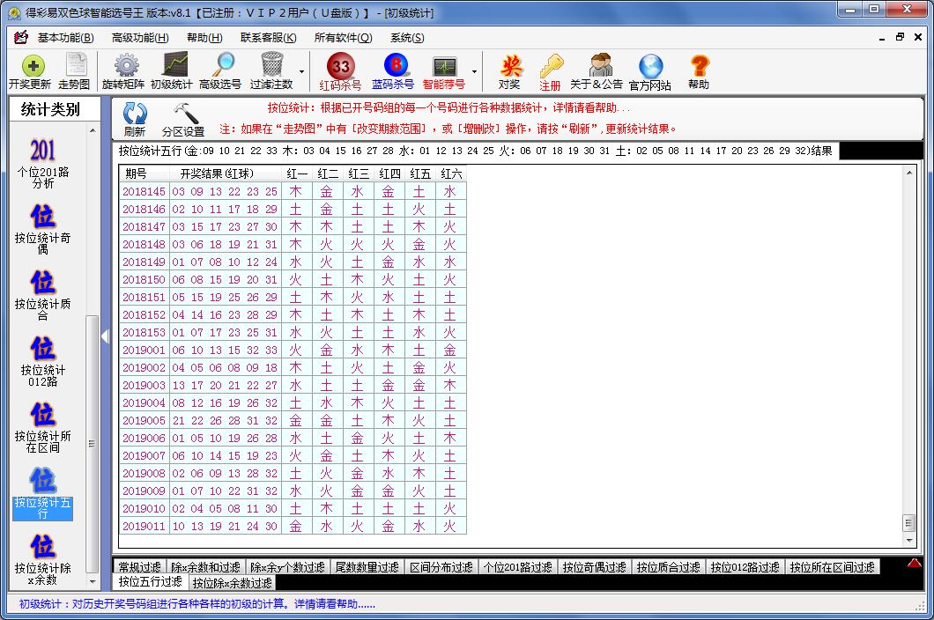934x620 pixels.
Task: Open the 帮助(H) menu
Action: [x=204, y=38]
